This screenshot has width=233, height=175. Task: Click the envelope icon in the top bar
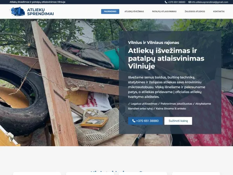pos(190,2)
